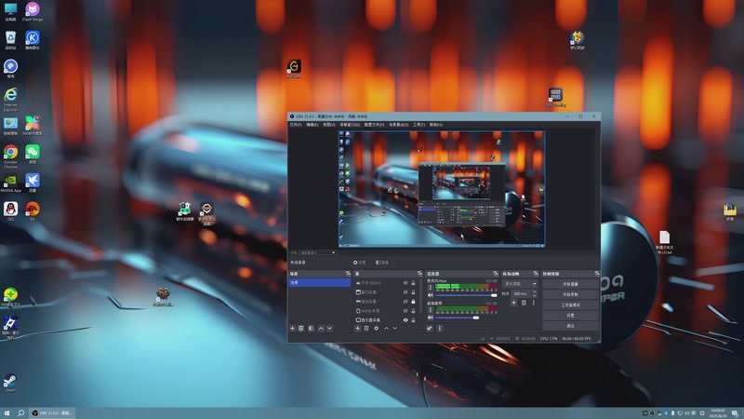Image resolution: width=744 pixels, height=419 pixels.
Task: Open Clash Verge desktop icon
Action: point(33,11)
